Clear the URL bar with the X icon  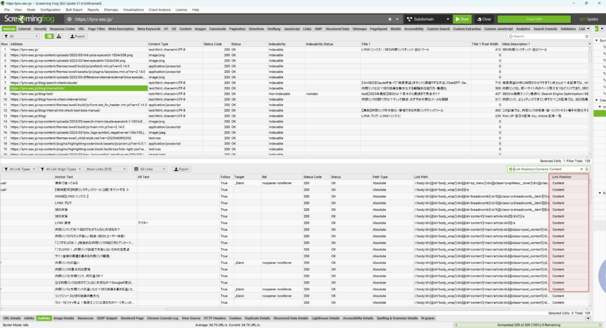[x=389, y=19]
